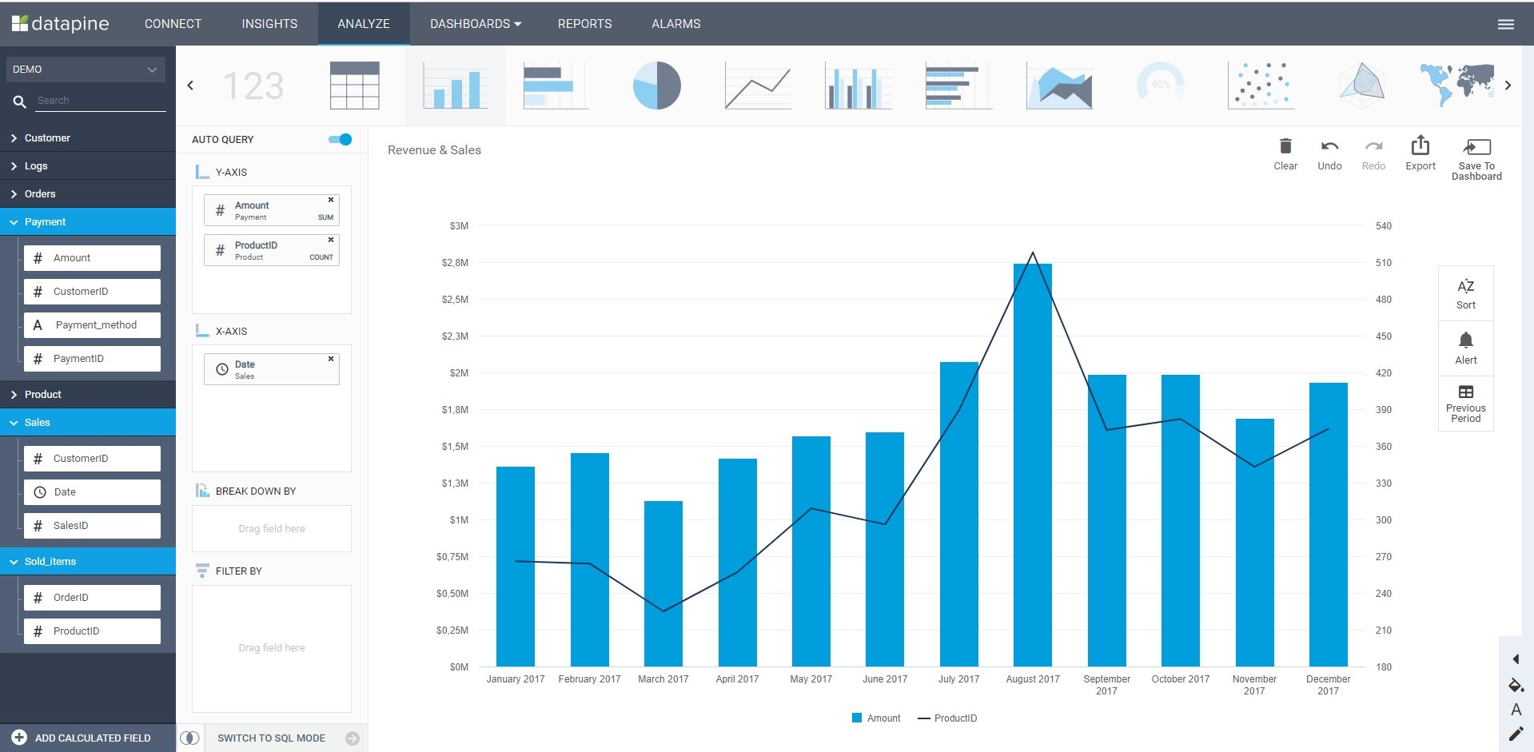Change COUNT aggregation on ProductID field
This screenshot has height=752, width=1534.
[321, 257]
